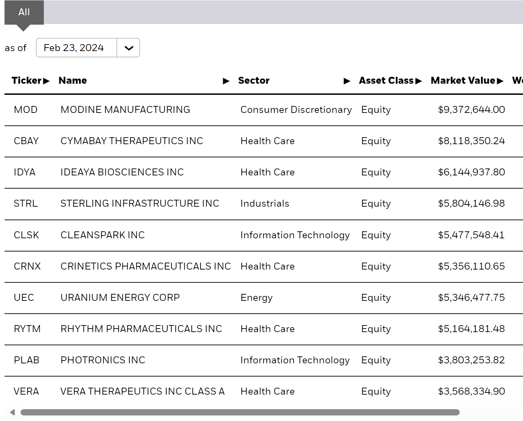Click market value $5,346,477.75

click(x=472, y=298)
